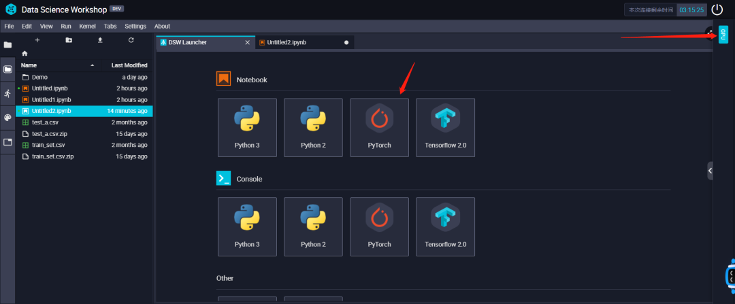Open the palette sidebar tab
The image size is (735, 304).
click(7, 118)
